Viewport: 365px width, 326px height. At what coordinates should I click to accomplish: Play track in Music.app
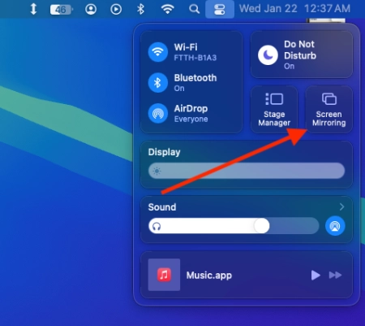[x=316, y=275]
